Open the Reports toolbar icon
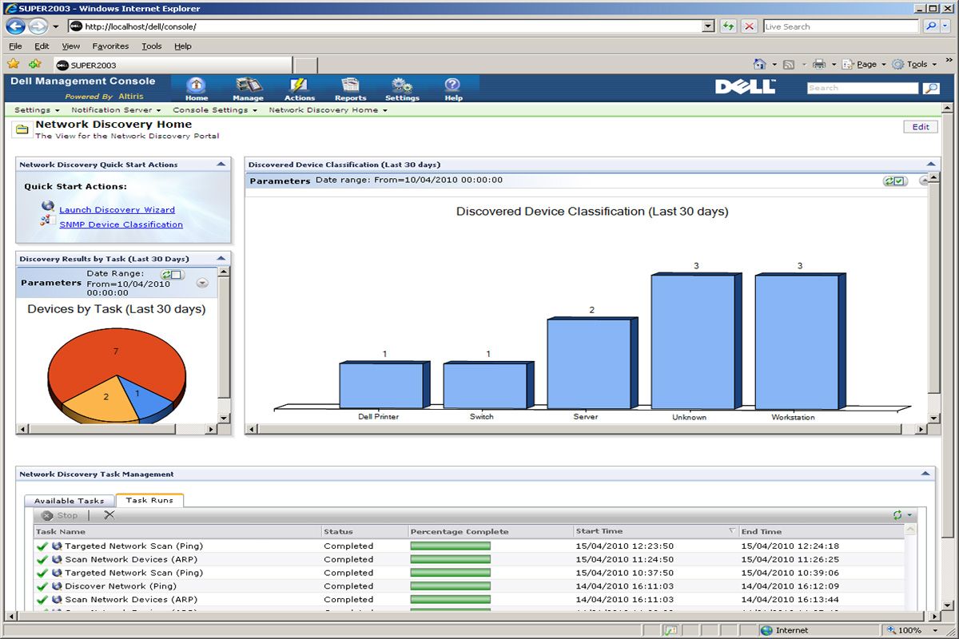Image resolution: width=959 pixels, height=639 pixels. click(x=350, y=89)
